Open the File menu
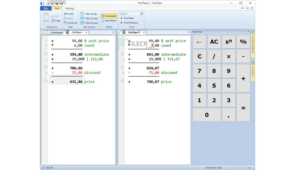 [x=46, y=8]
